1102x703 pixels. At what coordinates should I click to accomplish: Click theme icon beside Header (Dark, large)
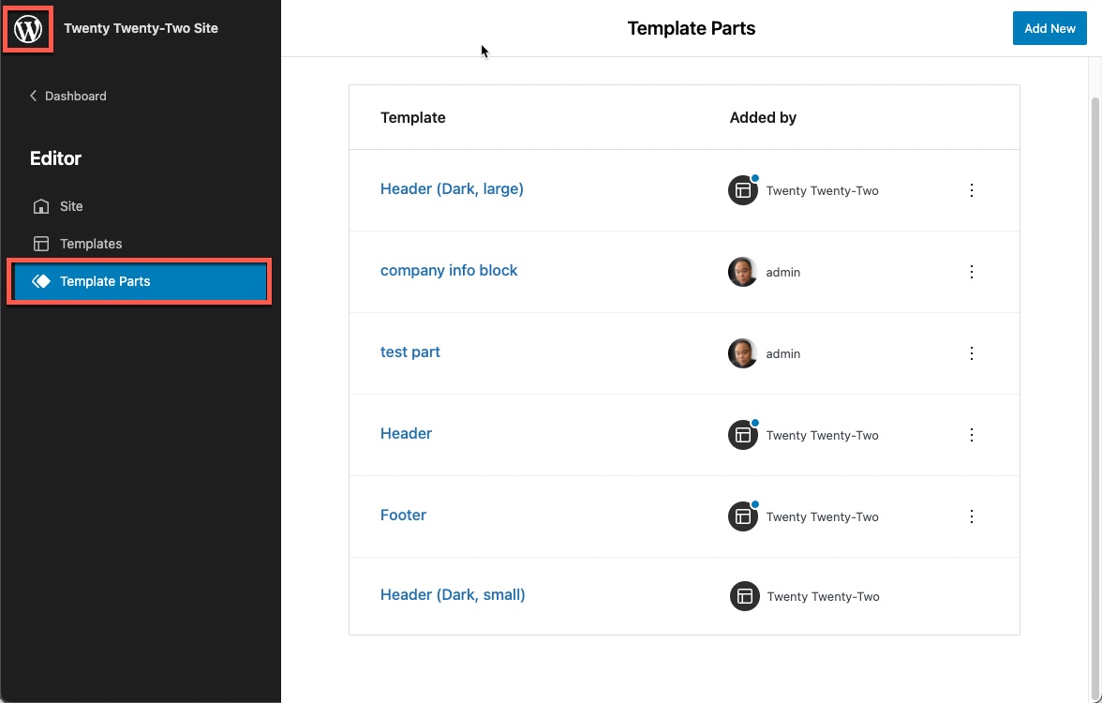coord(743,190)
